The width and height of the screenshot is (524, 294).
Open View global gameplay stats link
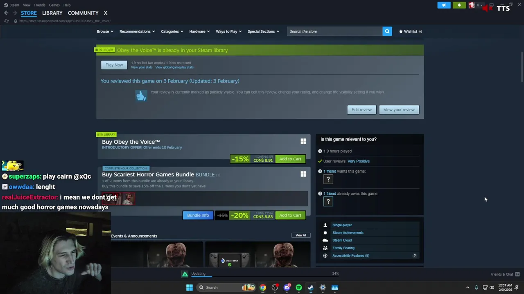[174, 67]
